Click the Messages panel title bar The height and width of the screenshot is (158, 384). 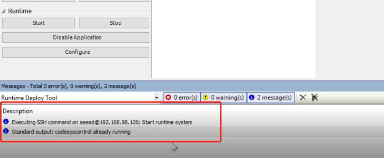192,86
